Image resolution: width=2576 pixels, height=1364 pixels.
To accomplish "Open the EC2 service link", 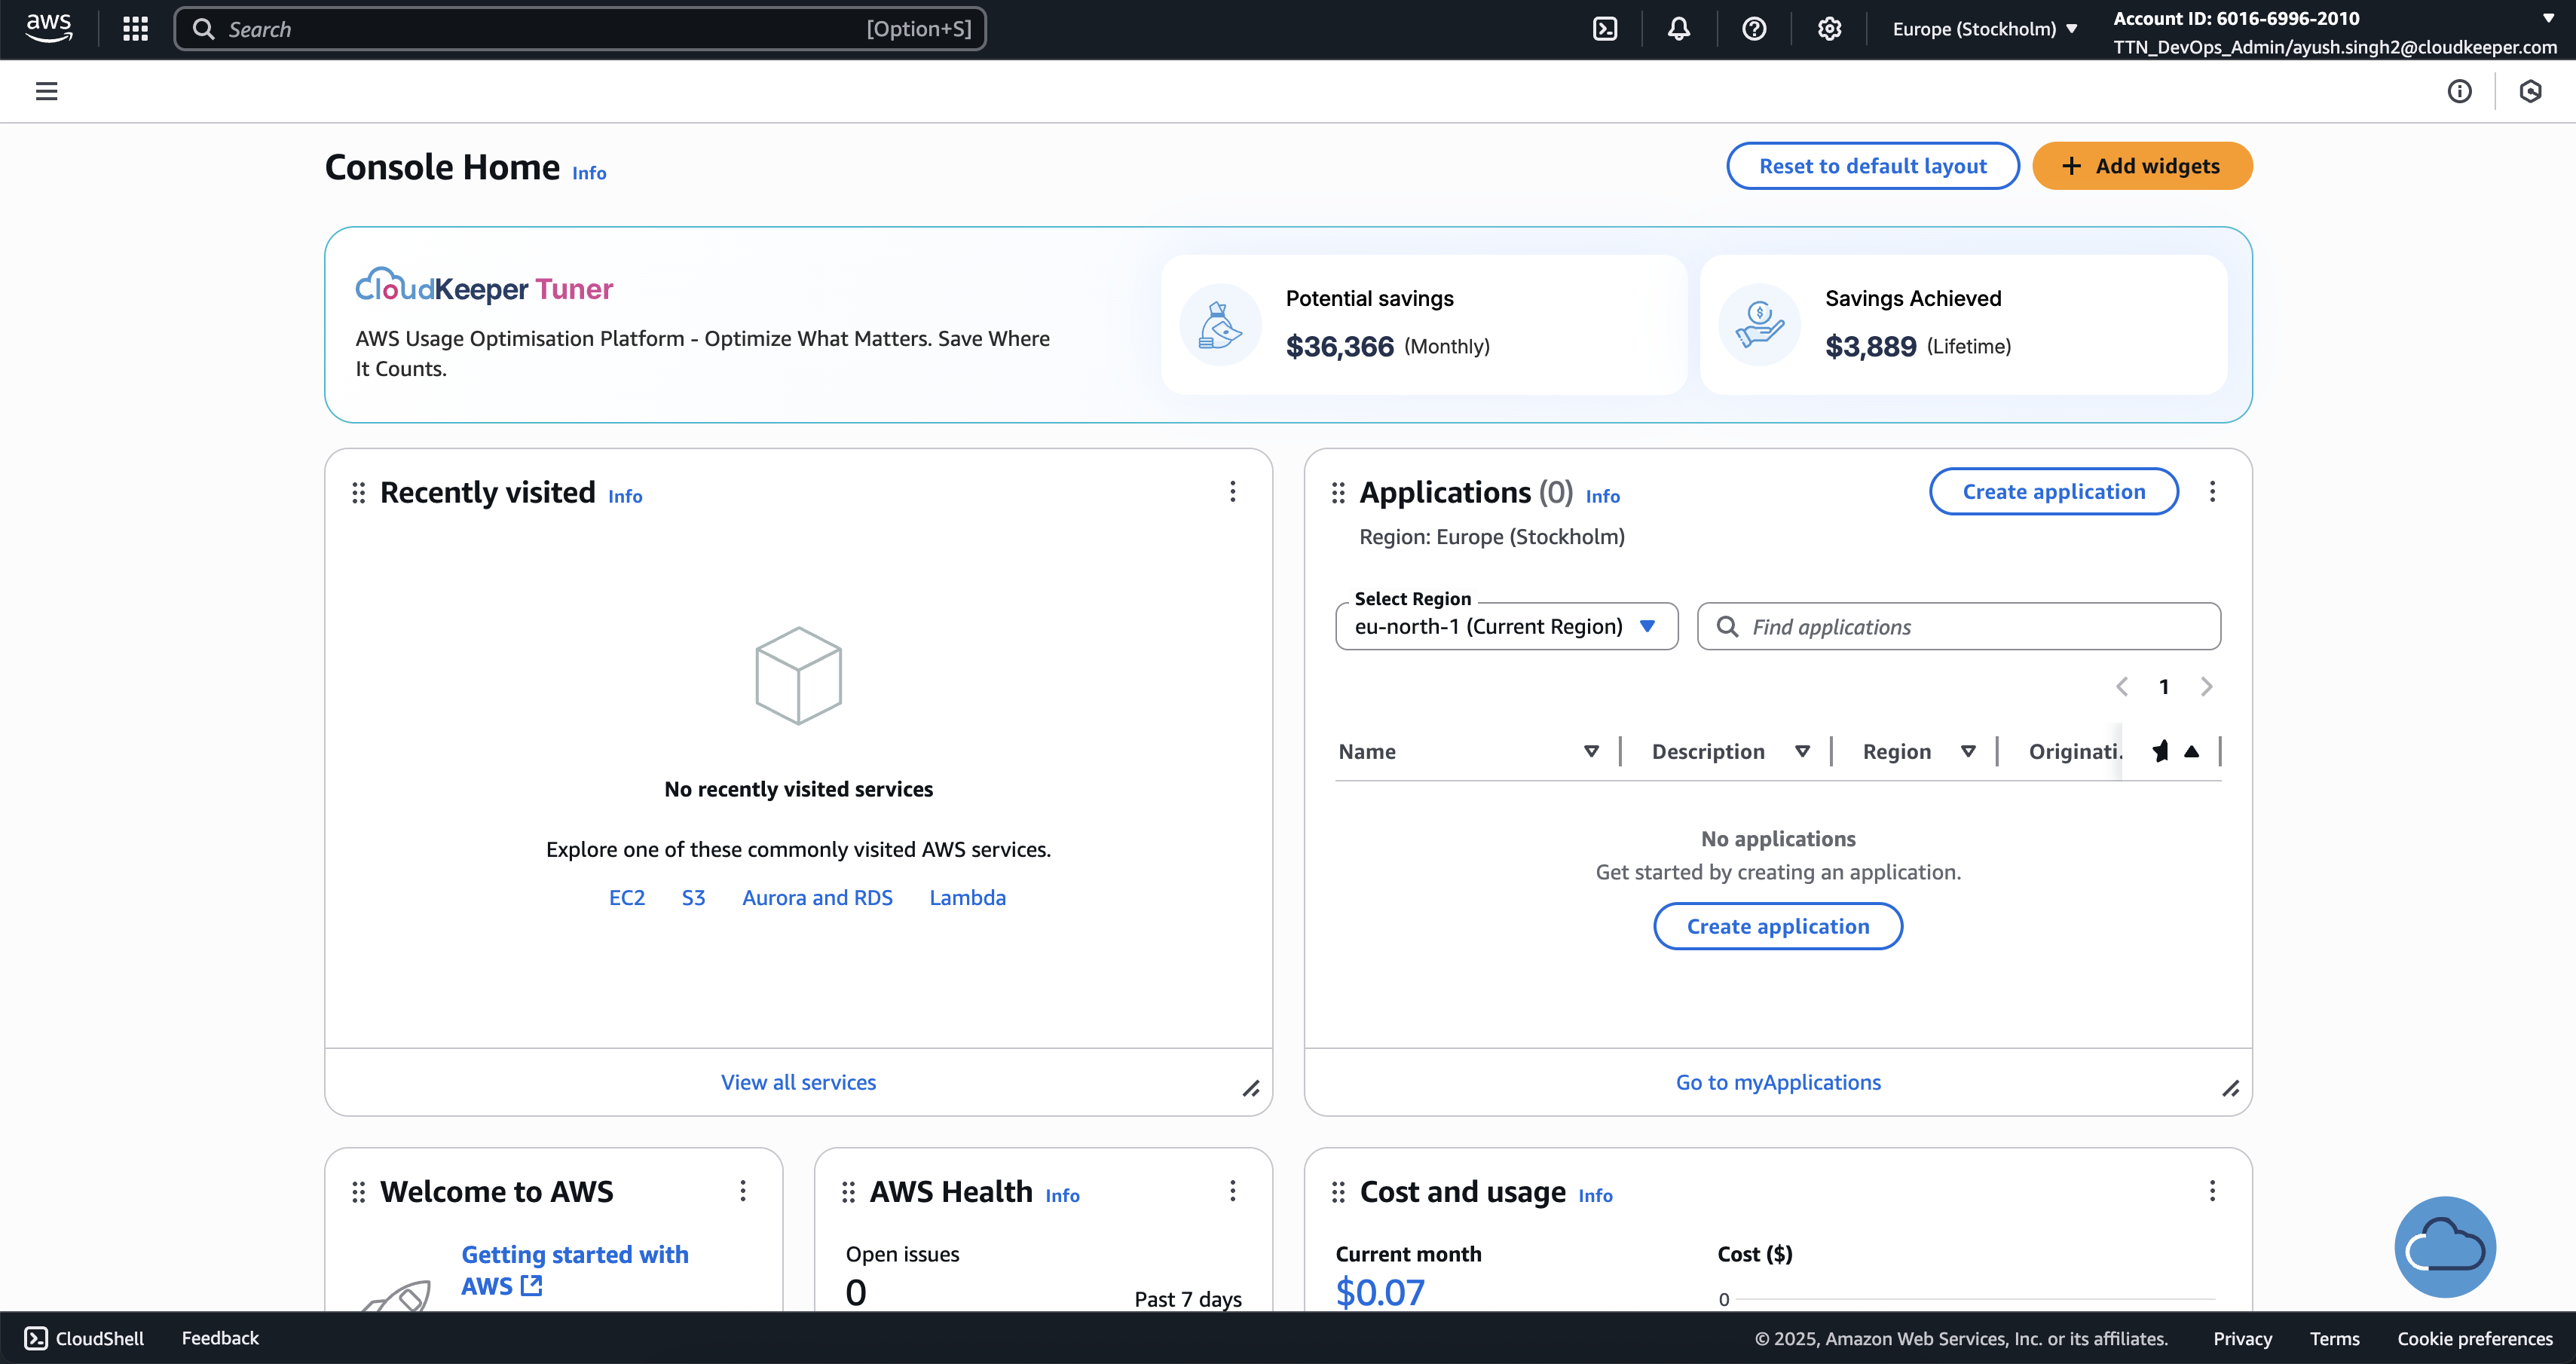I will [x=627, y=898].
